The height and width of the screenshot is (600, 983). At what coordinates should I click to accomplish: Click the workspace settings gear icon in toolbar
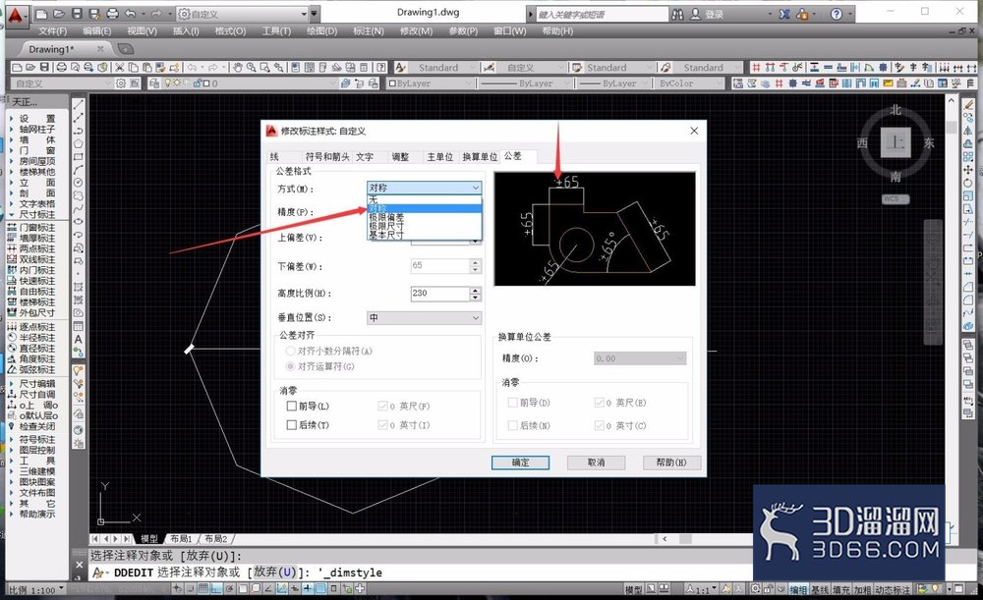[121, 83]
